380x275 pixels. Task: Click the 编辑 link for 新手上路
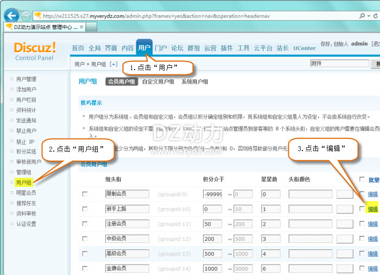(x=373, y=209)
